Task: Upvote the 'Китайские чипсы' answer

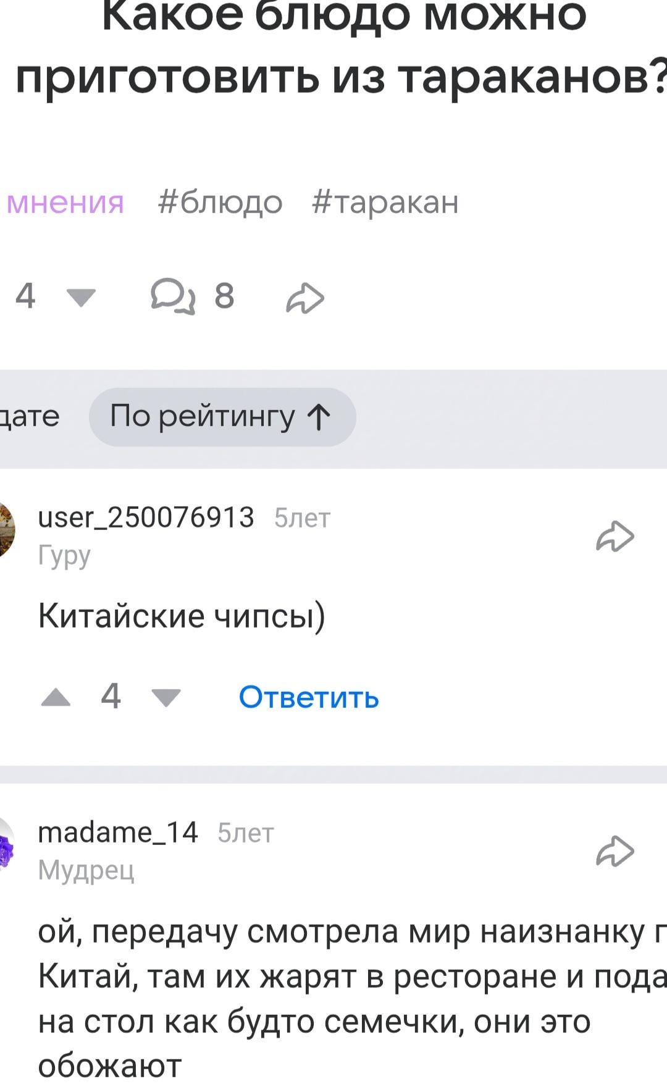Action: 56,697
